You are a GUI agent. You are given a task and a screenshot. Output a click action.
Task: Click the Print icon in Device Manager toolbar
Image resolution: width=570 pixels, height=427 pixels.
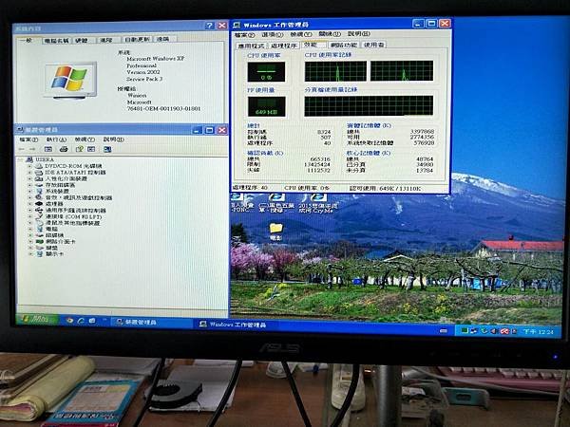click(x=64, y=149)
